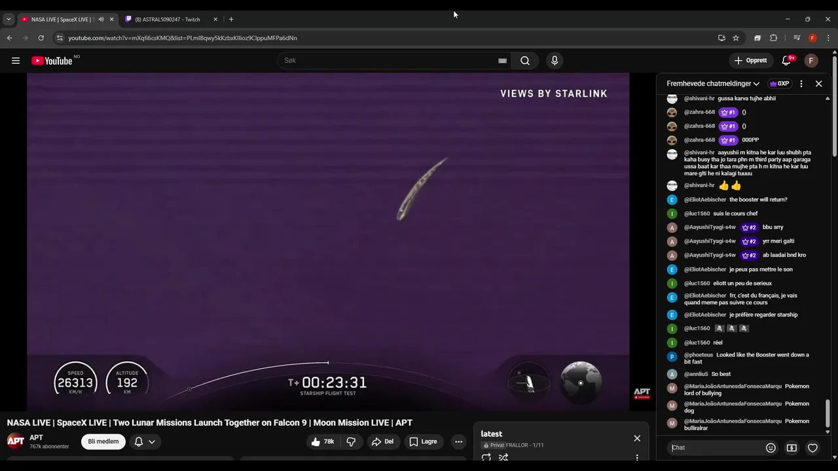The height and width of the screenshot is (471, 838).
Task: Close the ASTRALS090247 Twitch tab
Action: tap(215, 19)
